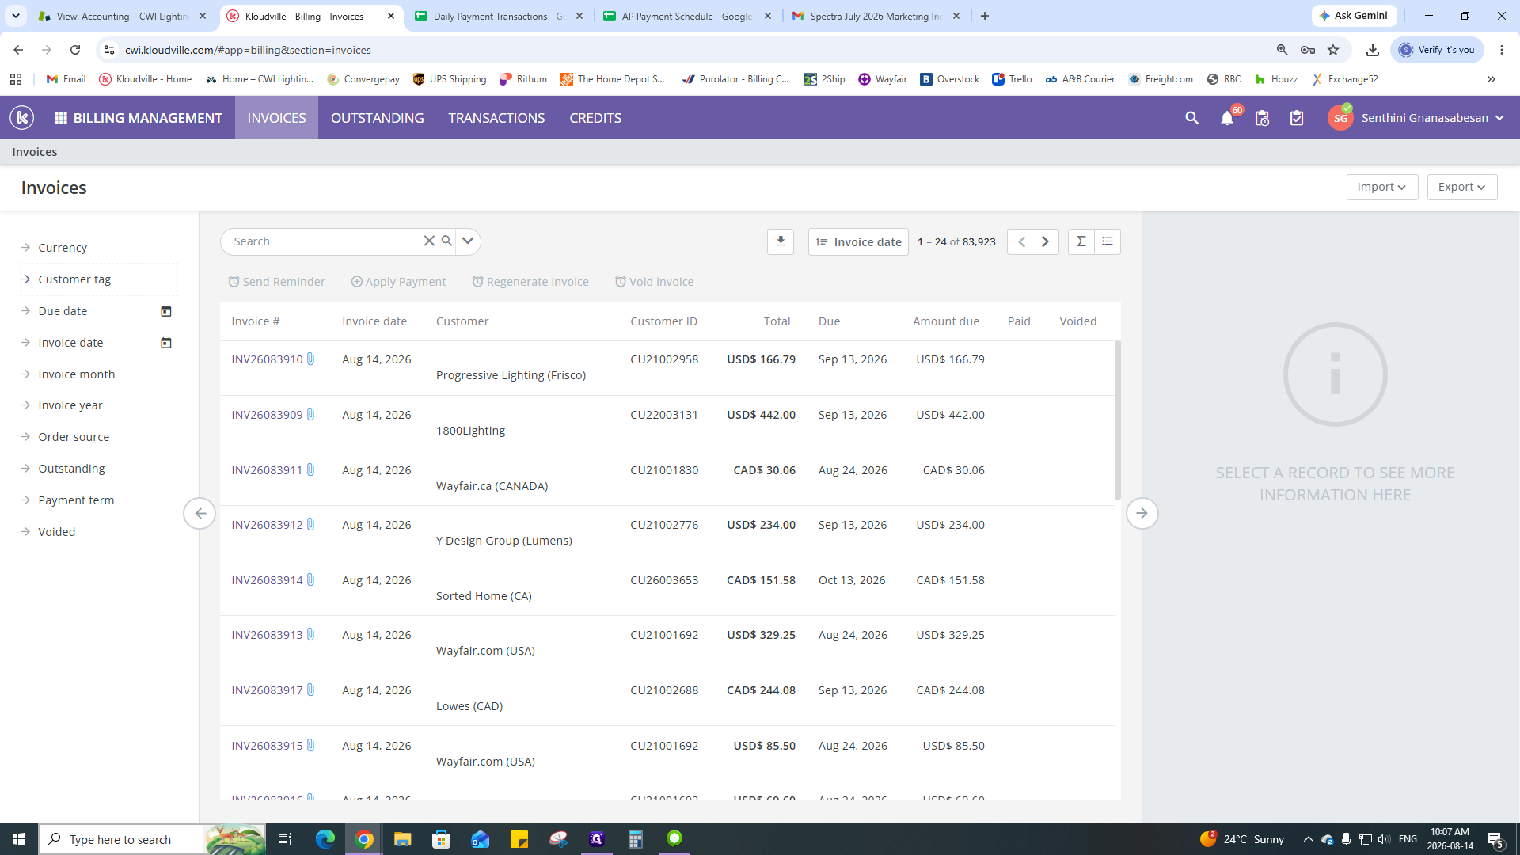
Task: Click Apply Payment action
Action: [399, 282]
